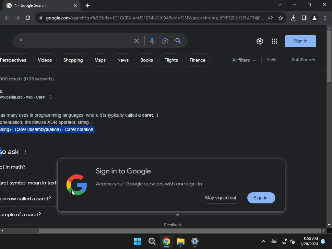This screenshot has height=249, width=332.
Task: Open more options for Wikipedia result
Action: [x=51, y=97]
